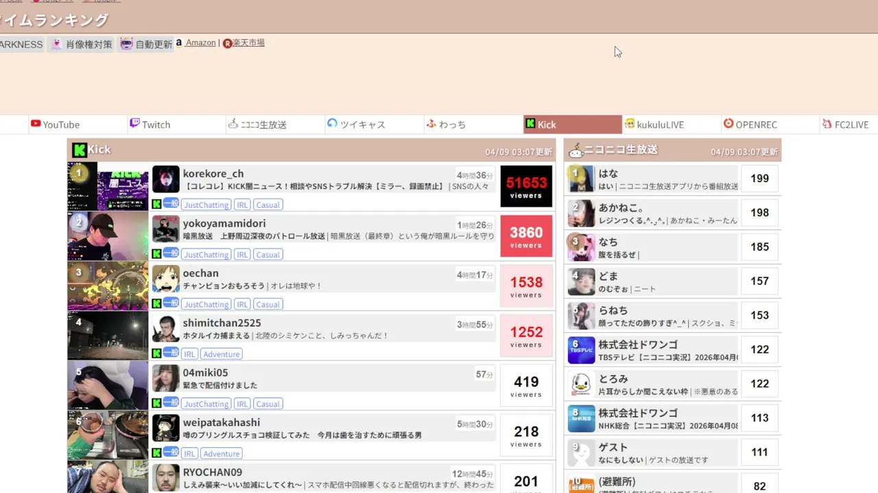Open weipatakahashi stream thumbnail
Viewport: 878px width, 493px height.
[x=108, y=435]
